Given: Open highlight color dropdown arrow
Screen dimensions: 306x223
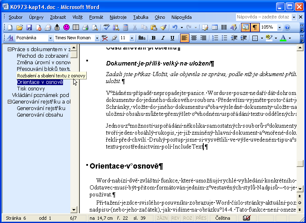Looking at the screenshot, I should (276, 38).
